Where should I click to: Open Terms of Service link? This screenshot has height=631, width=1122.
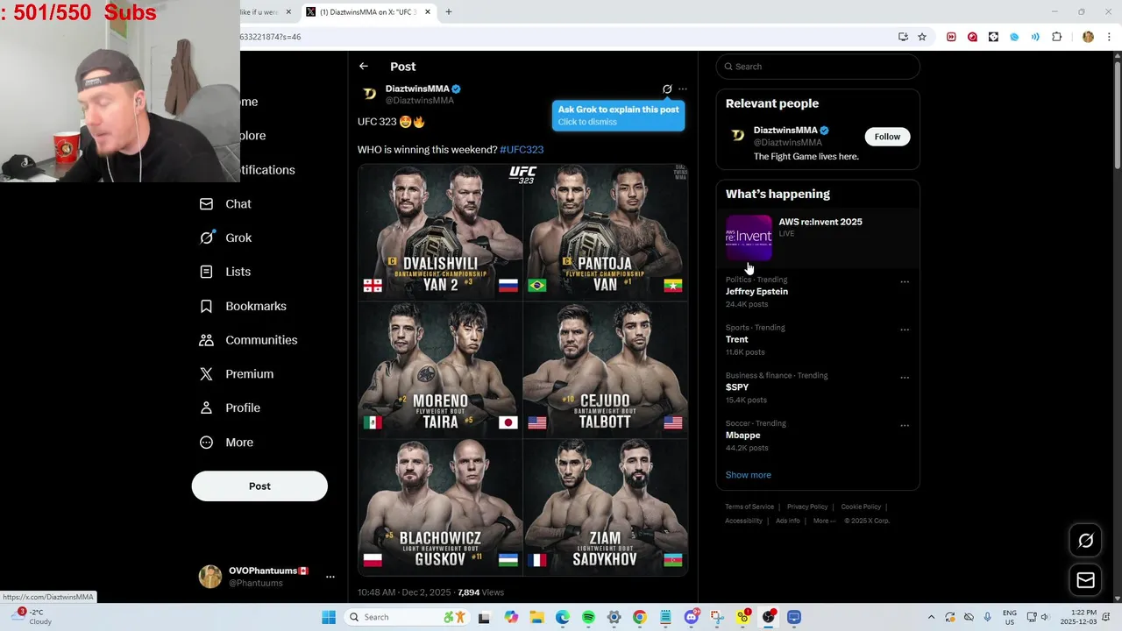tap(749, 507)
